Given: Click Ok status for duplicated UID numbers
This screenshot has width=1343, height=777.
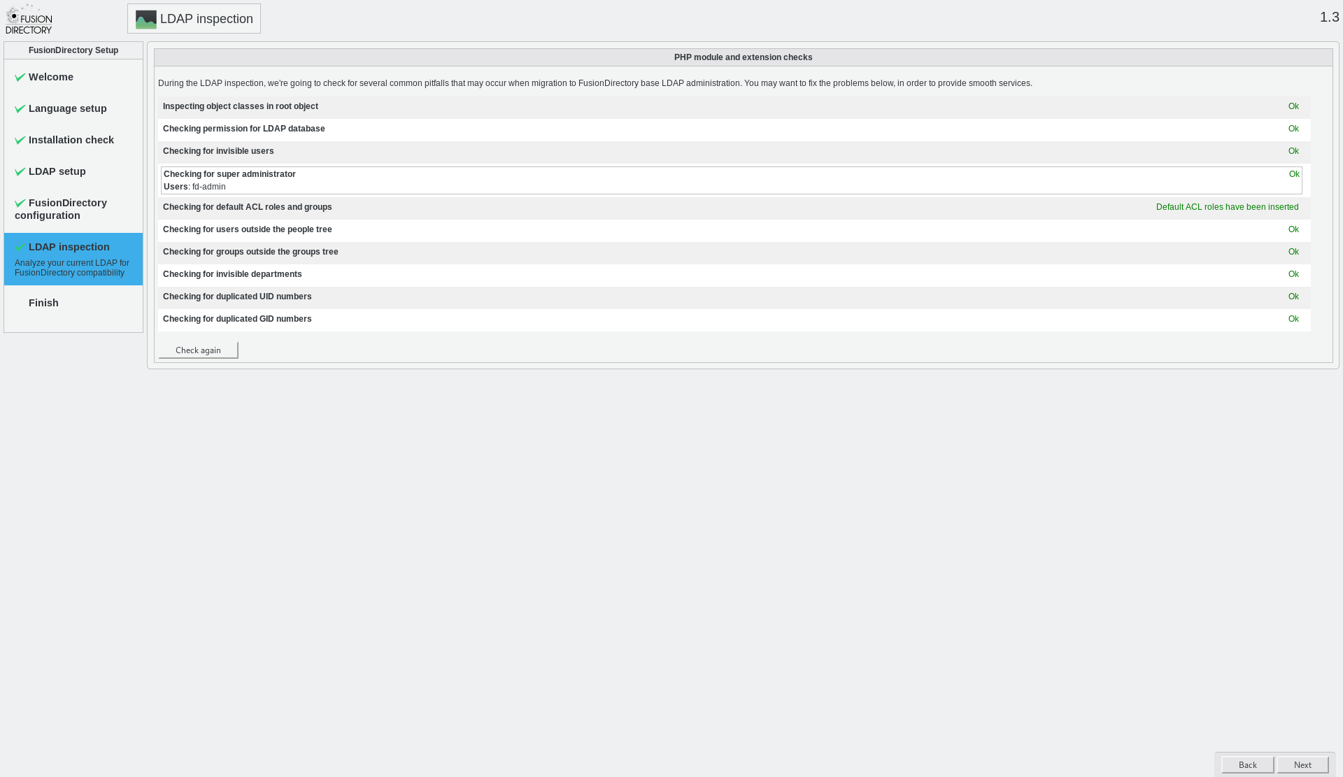Looking at the screenshot, I should click(1293, 297).
